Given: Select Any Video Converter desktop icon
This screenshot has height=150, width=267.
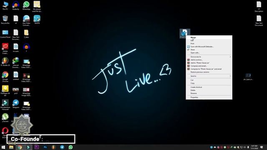Looking at the screenshot, I should [26, 20].
